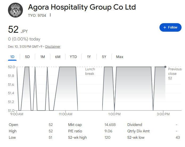Click the 1:00 PM time axis label
Image resolution: width=185 pixels, height=147 pixels.
coord(114,114)
